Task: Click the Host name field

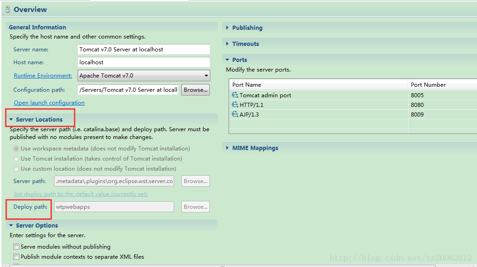Action: click(144, 62)
